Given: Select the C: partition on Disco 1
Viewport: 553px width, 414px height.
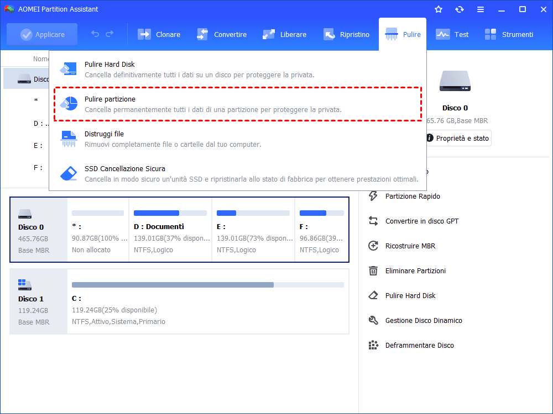Looking at the screenshot, I should [x=208, y=301].
